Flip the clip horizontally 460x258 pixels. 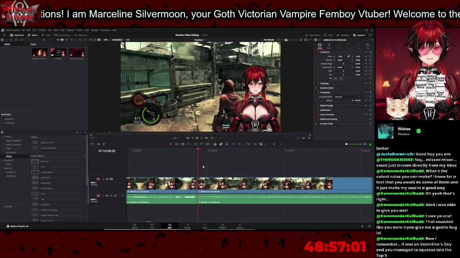[335, 78]
